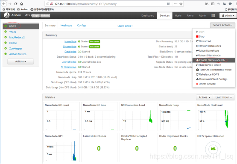Click the HBase green status icon
Viewport: 237px width, 164px height.
tap(6, 43)
